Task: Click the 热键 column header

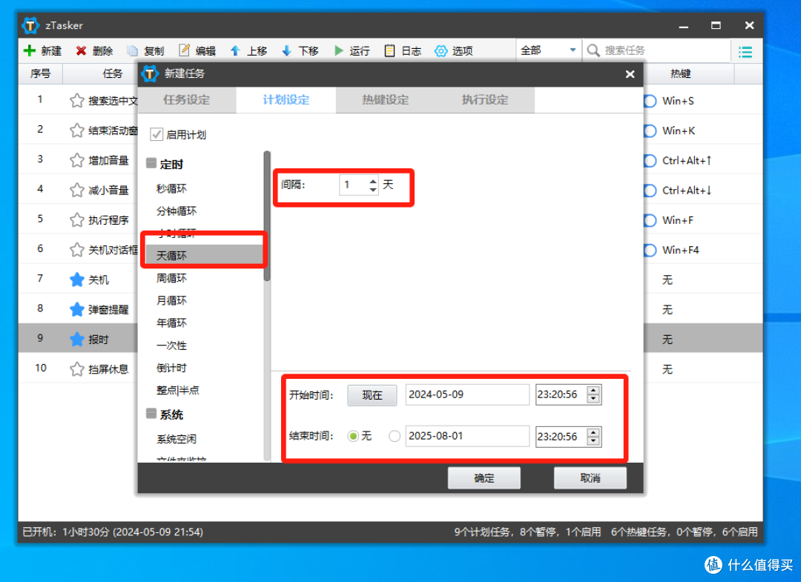Action: point(681,74)
